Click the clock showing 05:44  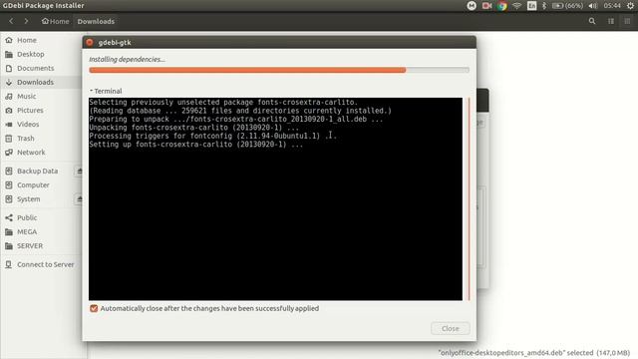click(x=612, y=6)
